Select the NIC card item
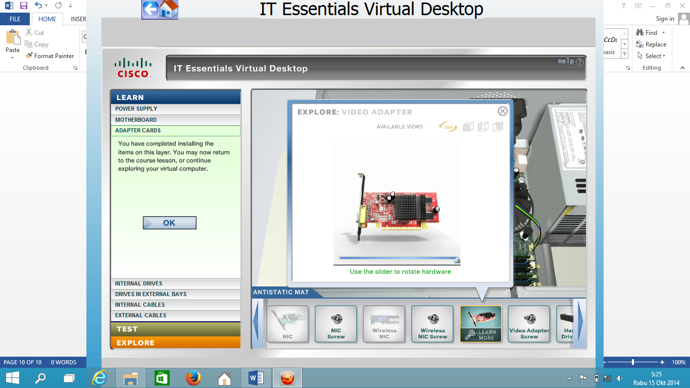 pos(287,324)
